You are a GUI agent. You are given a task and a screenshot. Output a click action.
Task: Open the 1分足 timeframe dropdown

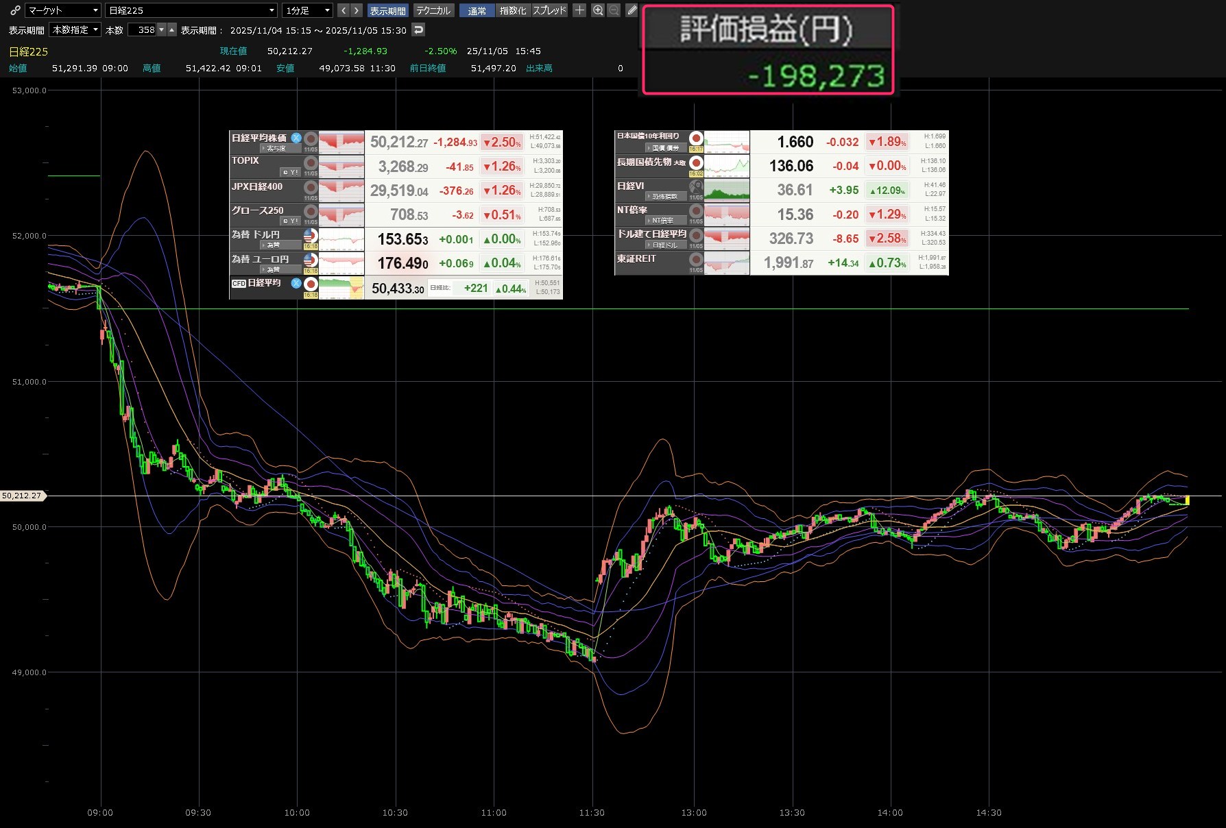coord(308,10)
